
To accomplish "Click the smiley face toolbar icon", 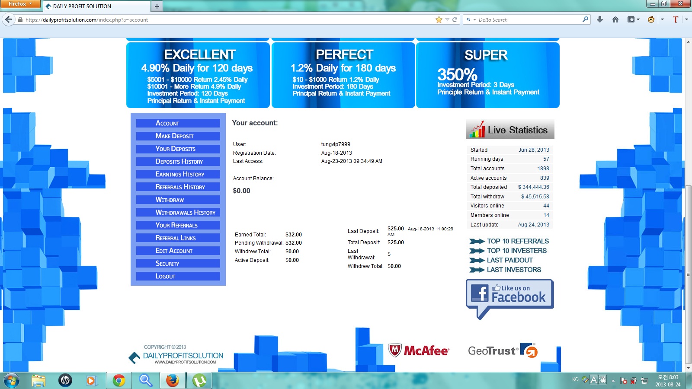I will 651,19.
